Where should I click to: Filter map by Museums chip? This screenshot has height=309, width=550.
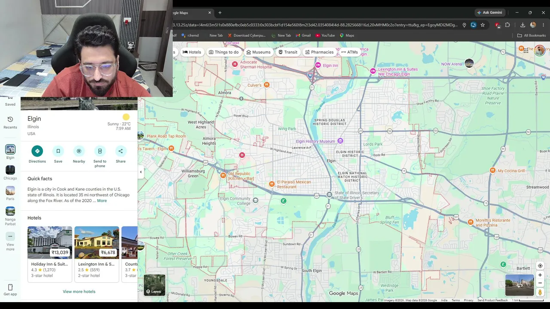[x=258, y=52]
